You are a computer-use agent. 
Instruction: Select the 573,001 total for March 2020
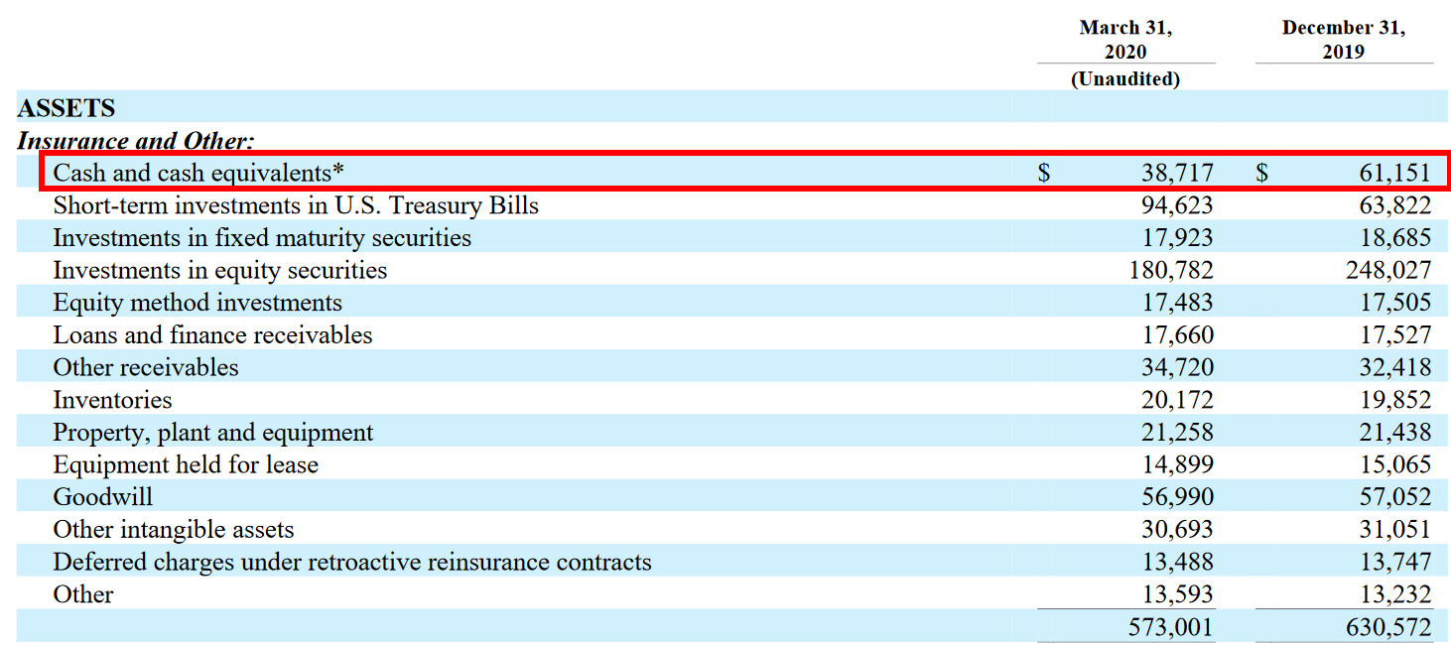(x=1170, y=627)
